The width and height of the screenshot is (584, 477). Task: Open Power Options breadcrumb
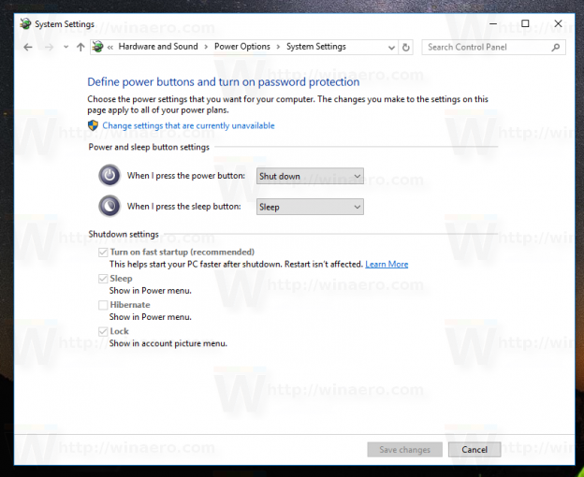pos(242,47)
